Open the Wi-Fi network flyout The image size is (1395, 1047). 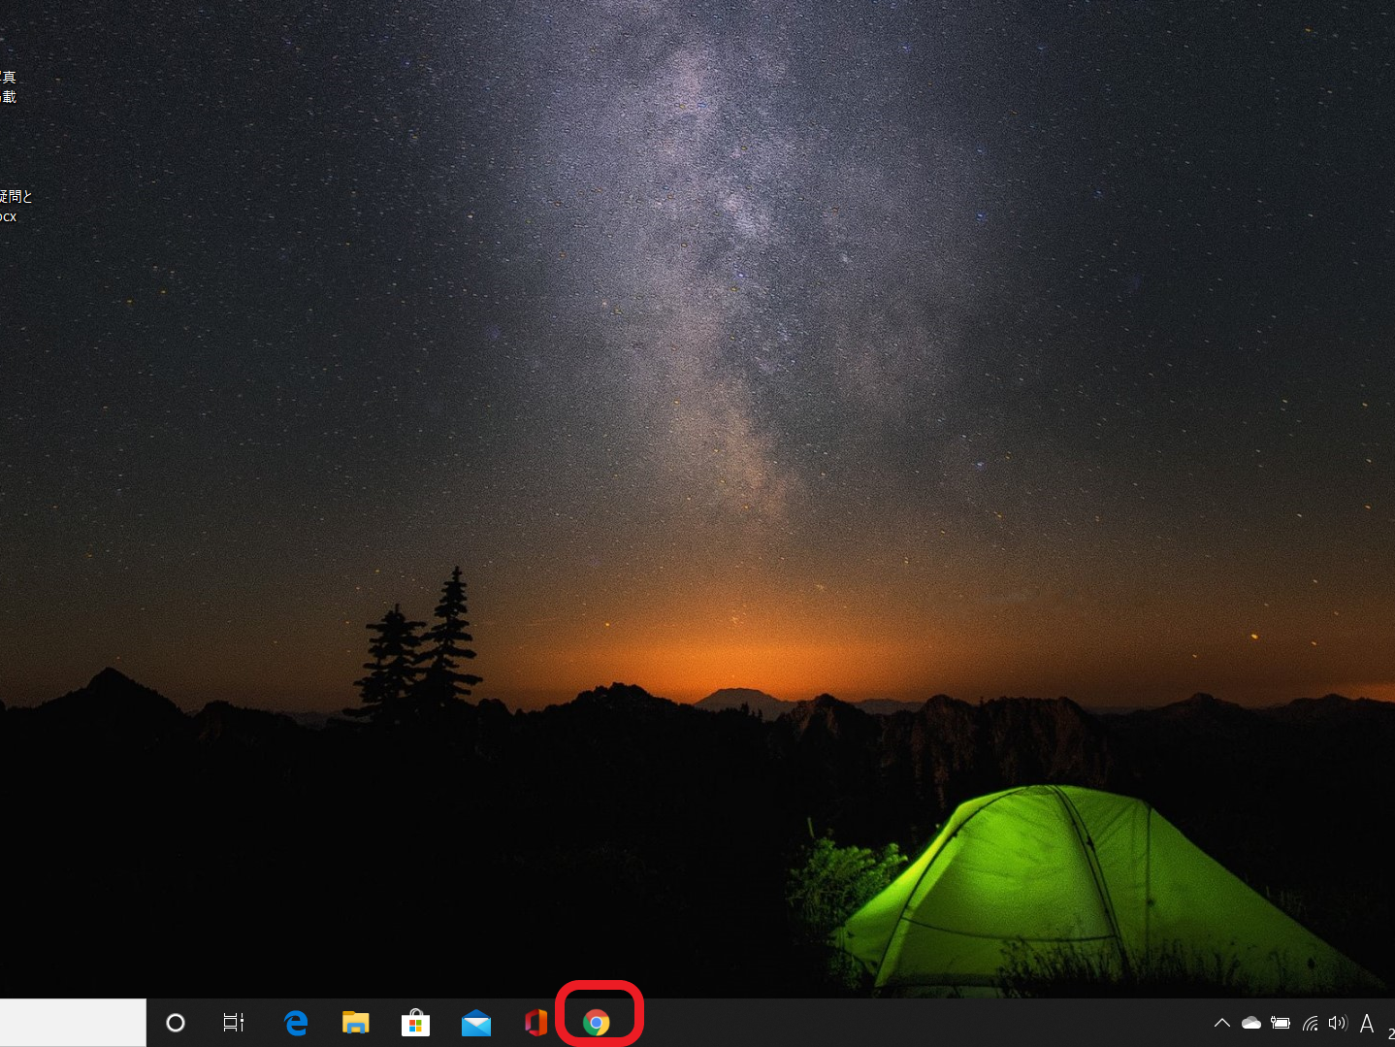pyautogui.click(x=1310, y=1023)
